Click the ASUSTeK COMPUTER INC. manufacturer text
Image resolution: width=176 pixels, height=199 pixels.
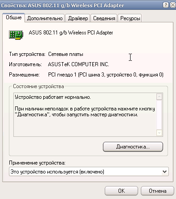pyautogui.click(x=78, y=64)
